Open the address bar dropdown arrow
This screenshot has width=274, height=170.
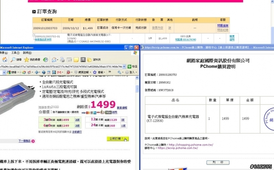[124, 66]
